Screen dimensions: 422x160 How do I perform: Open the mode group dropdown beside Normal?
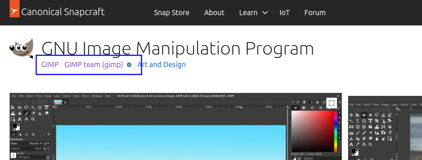click(47, 143)
